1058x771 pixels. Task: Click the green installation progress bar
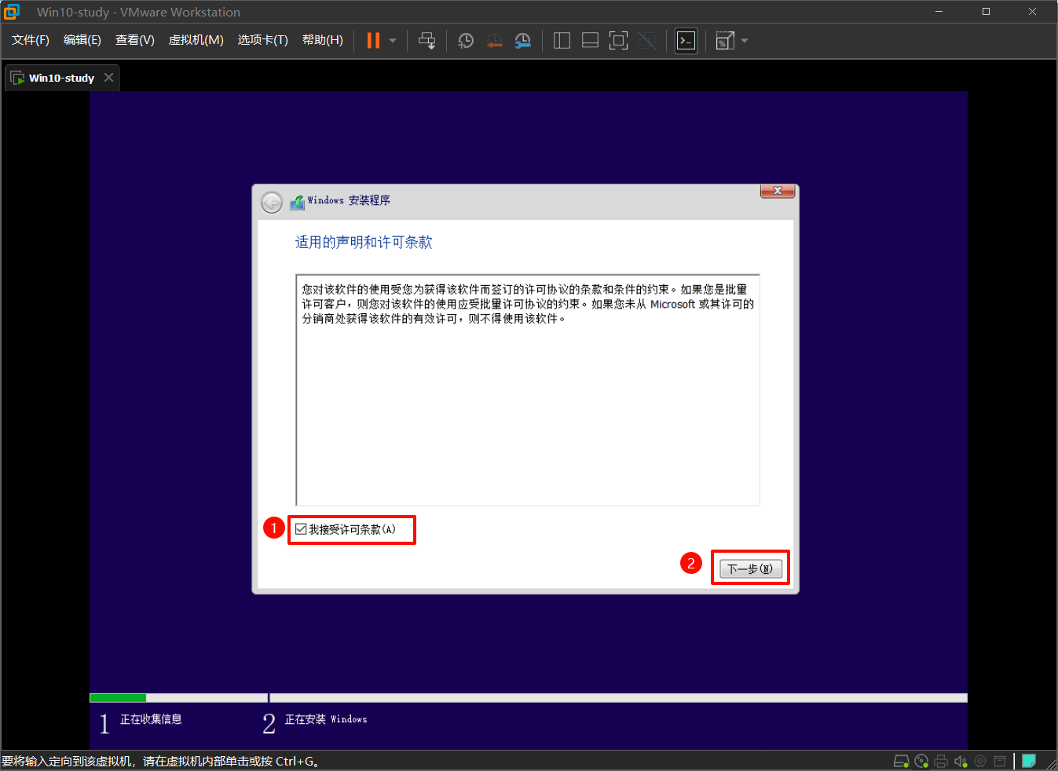(x=118, y=697)
